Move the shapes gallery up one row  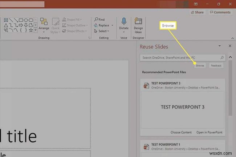click(36, 20)
